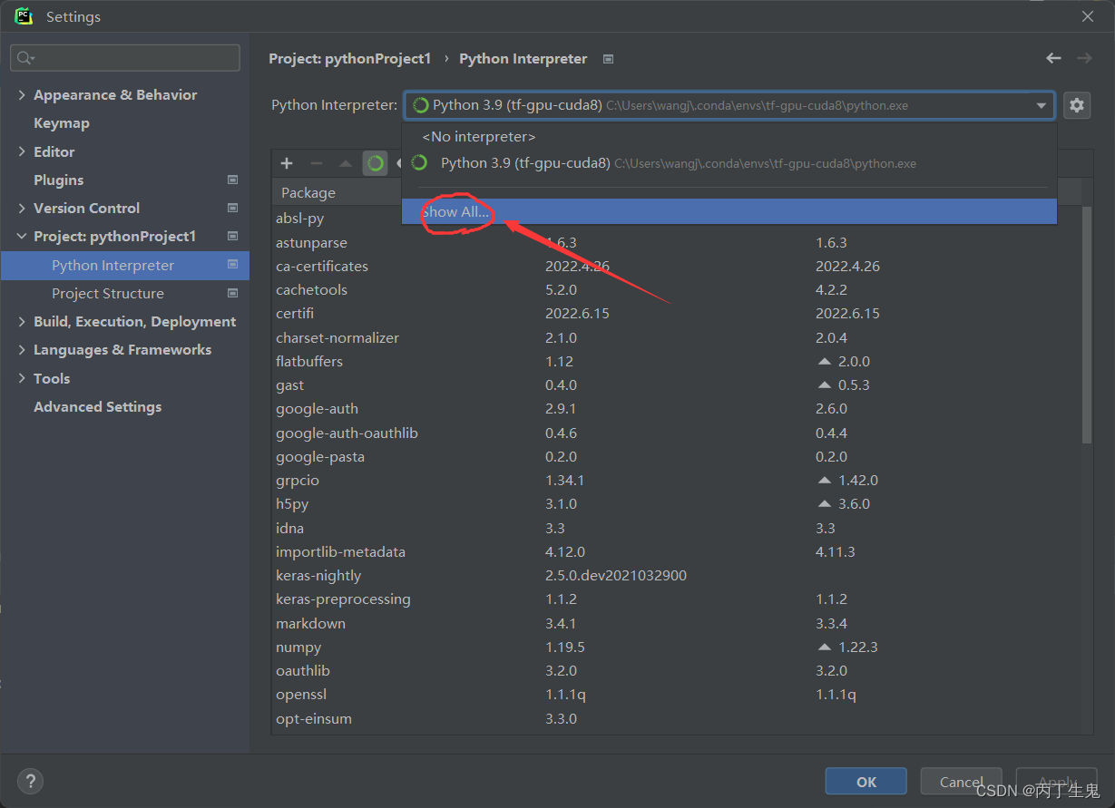Click the project-level icon beside Version Control
The width and height of the screenshot is (1115, 808).
point(232,208)
